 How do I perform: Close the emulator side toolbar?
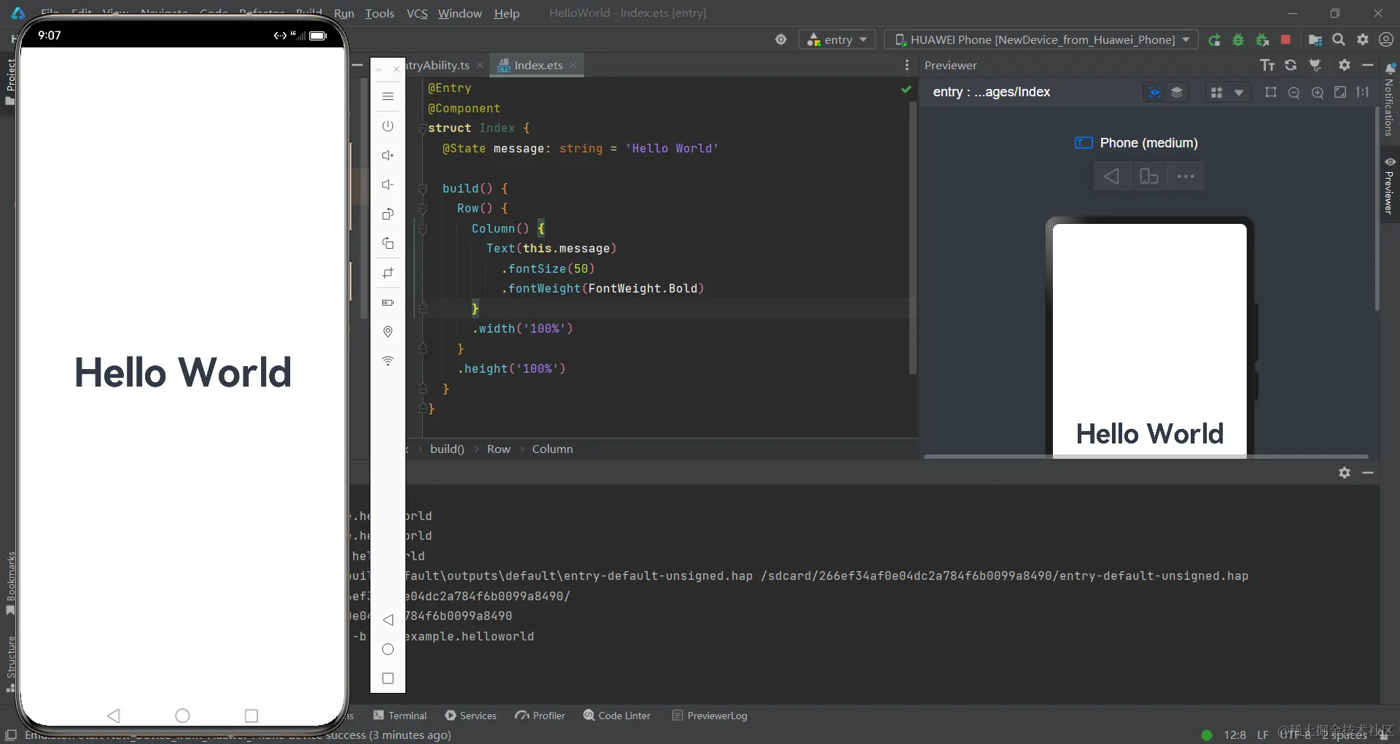coord(397,69)
